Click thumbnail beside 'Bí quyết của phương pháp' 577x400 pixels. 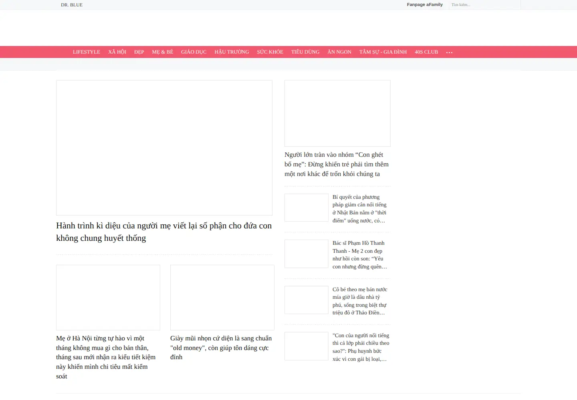pos(307,208)
